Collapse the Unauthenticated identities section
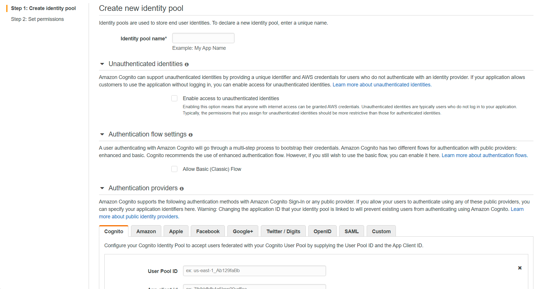This screenshot has width=538, height=289. click(102, 64)
